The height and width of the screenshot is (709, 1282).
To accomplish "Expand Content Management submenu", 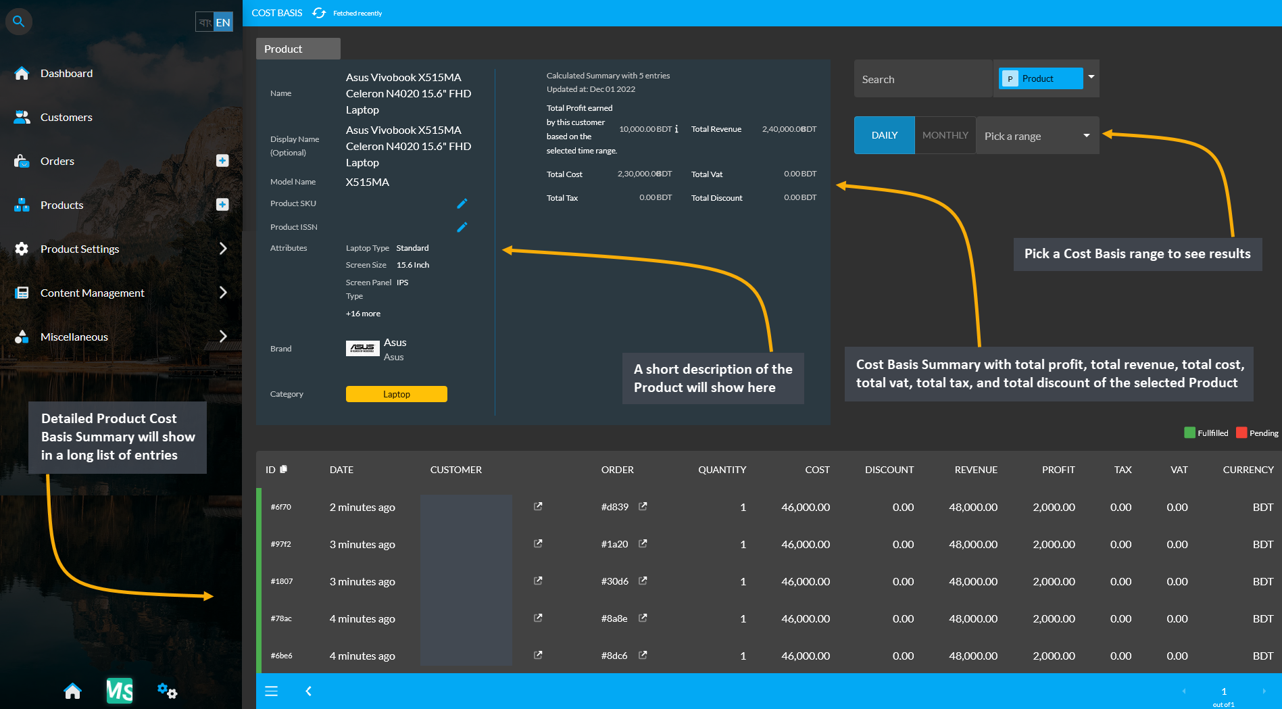I will 223,293.
